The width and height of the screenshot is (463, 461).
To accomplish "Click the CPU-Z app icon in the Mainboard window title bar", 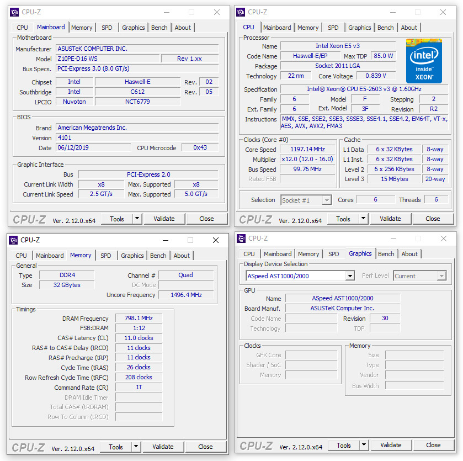I will 14,12.
